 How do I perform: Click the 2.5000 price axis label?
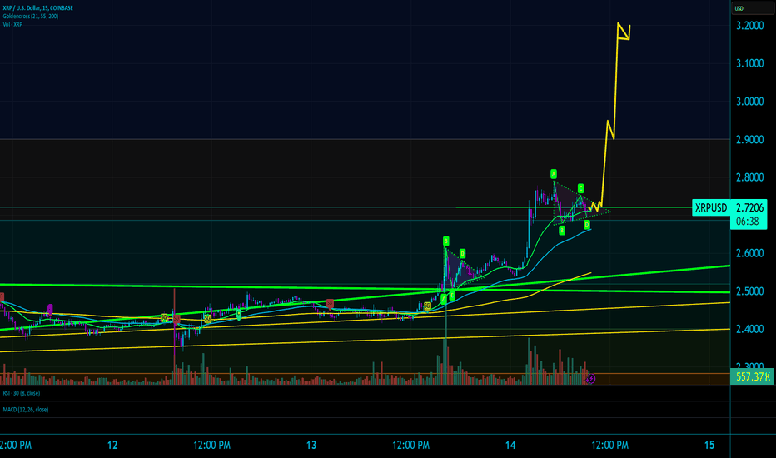pyautogui.click(x=749, y=291)
